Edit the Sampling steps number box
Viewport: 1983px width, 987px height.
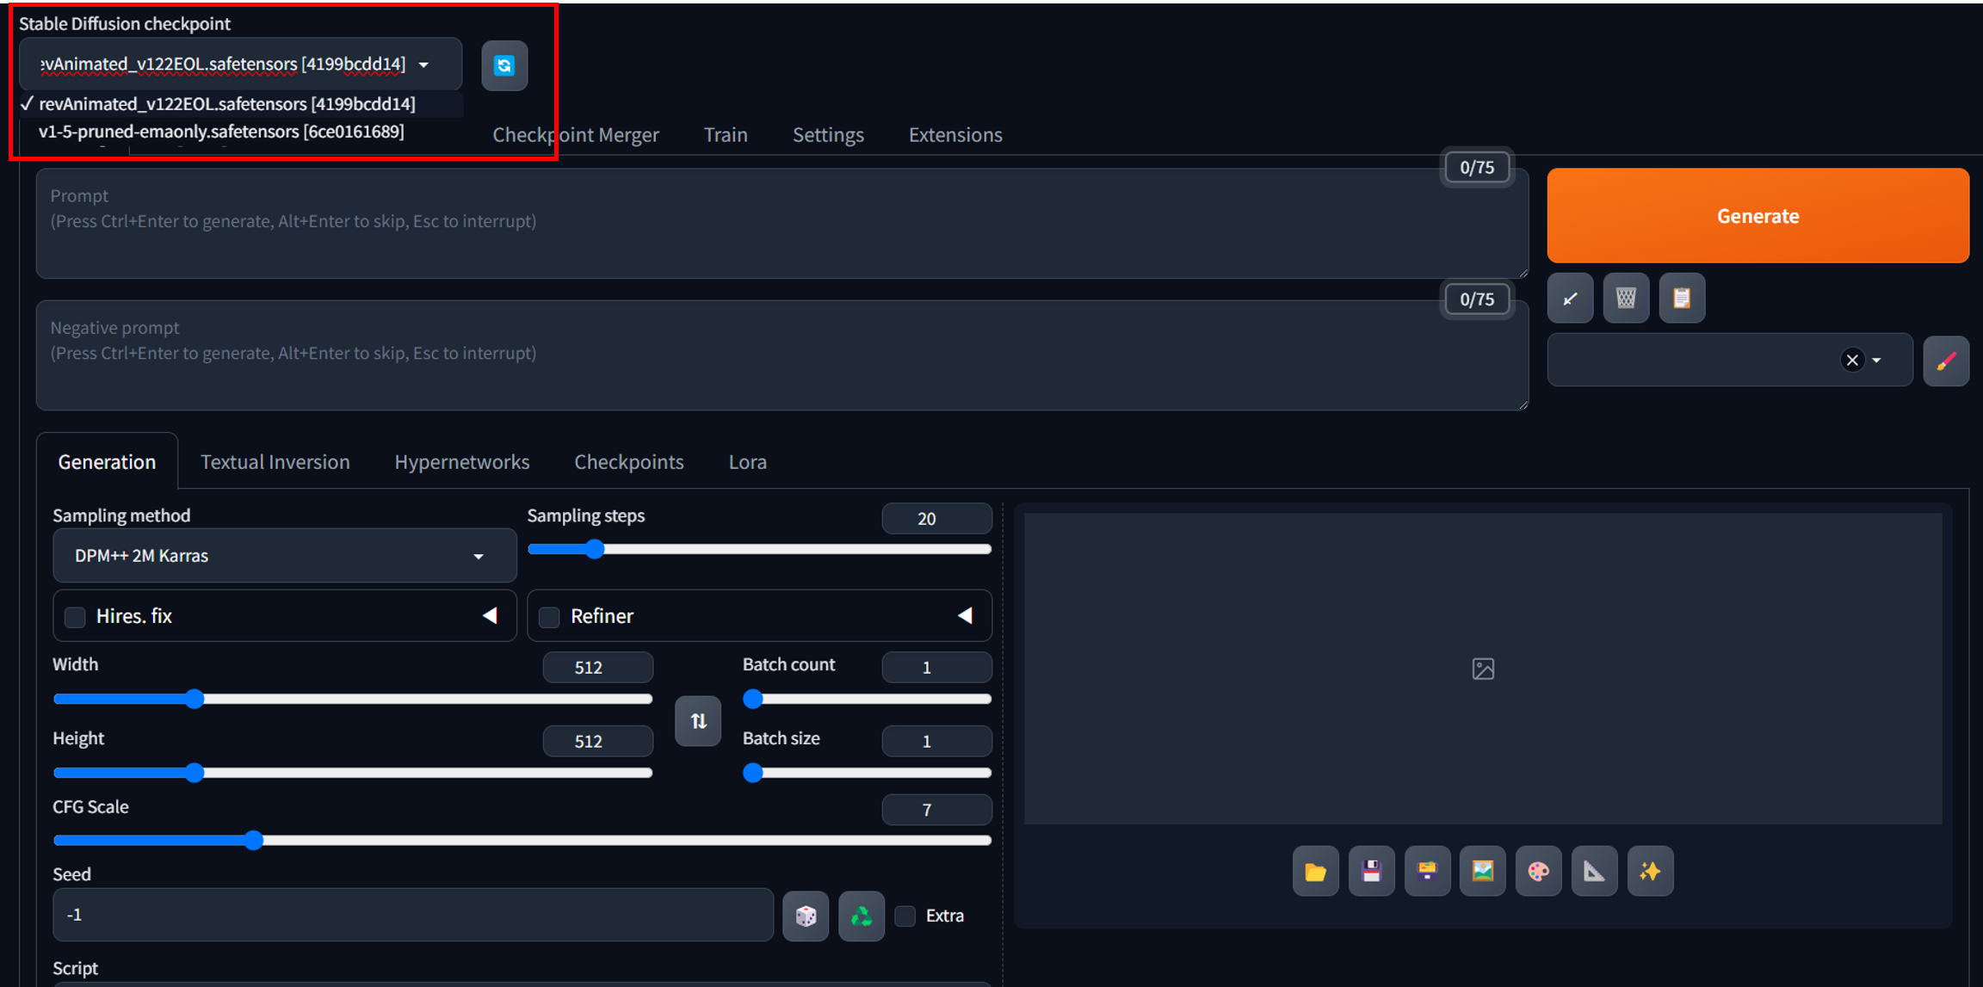937,519
